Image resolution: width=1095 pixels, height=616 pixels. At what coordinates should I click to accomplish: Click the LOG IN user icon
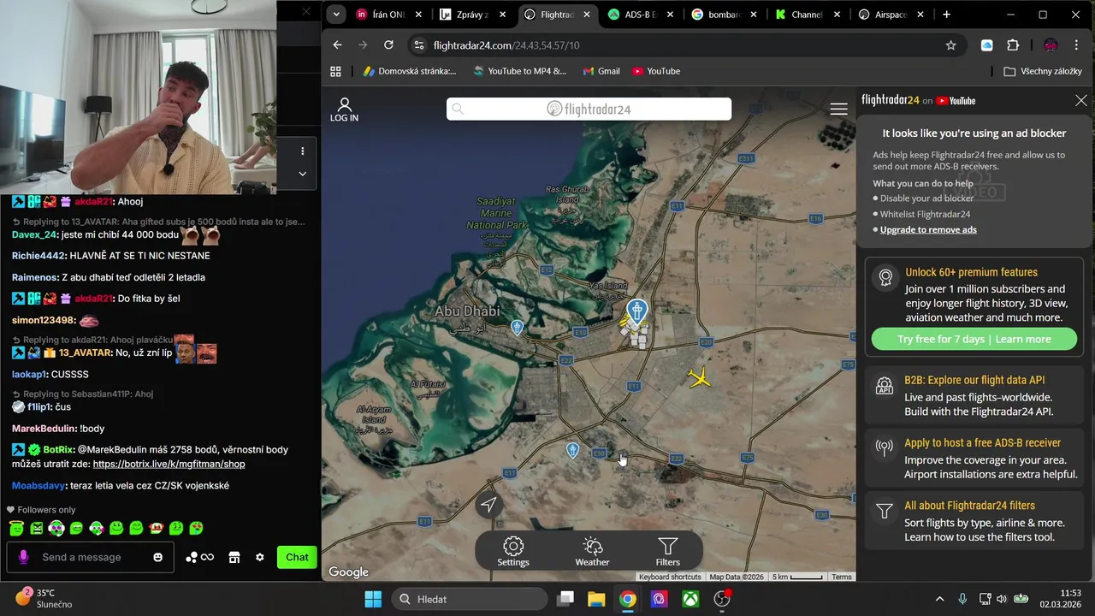pyautogui.click(x=344, y=110)
